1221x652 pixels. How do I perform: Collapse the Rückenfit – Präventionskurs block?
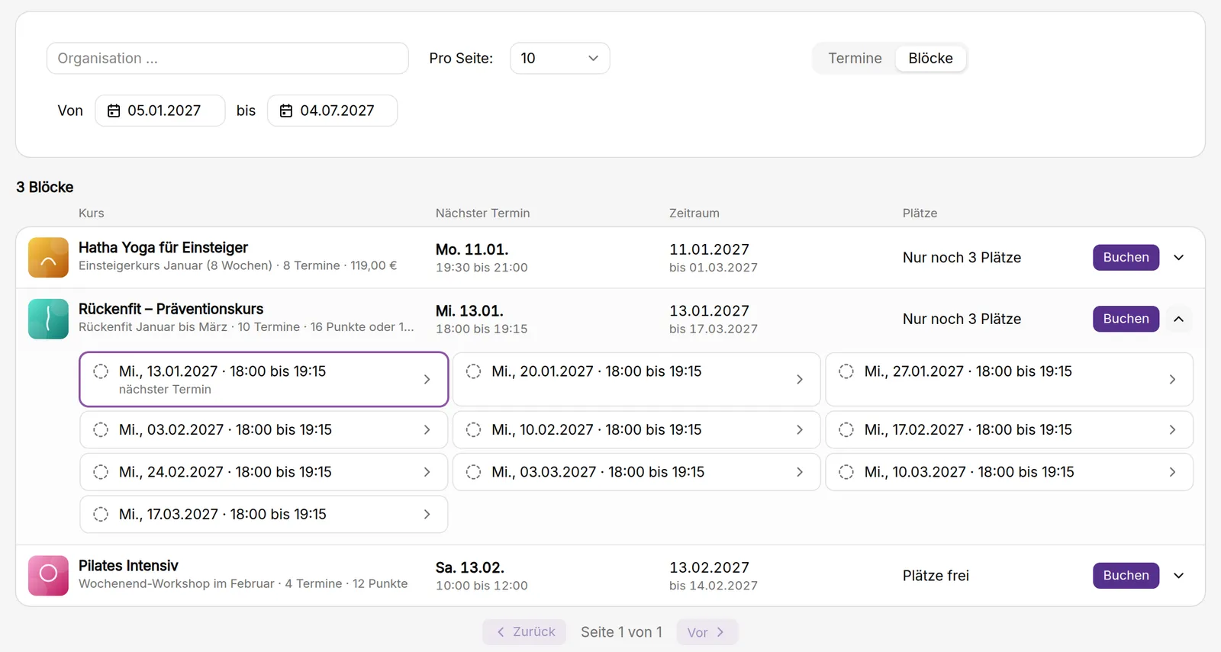1179,319
